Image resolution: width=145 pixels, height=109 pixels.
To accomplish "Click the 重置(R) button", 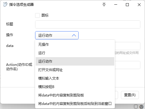I will (130, 95).
